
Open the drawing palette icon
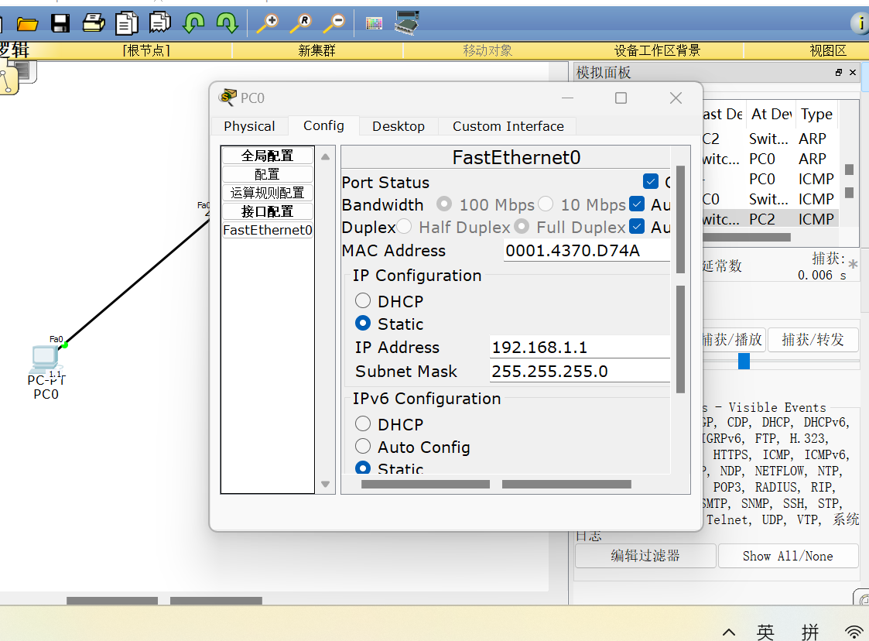[374, 23]
